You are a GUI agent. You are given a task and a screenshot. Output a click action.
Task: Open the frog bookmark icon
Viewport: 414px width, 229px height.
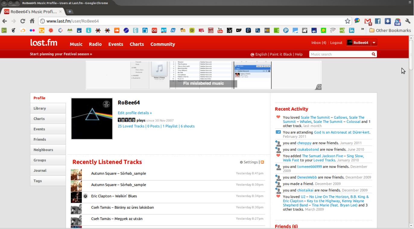click(70, 30)
